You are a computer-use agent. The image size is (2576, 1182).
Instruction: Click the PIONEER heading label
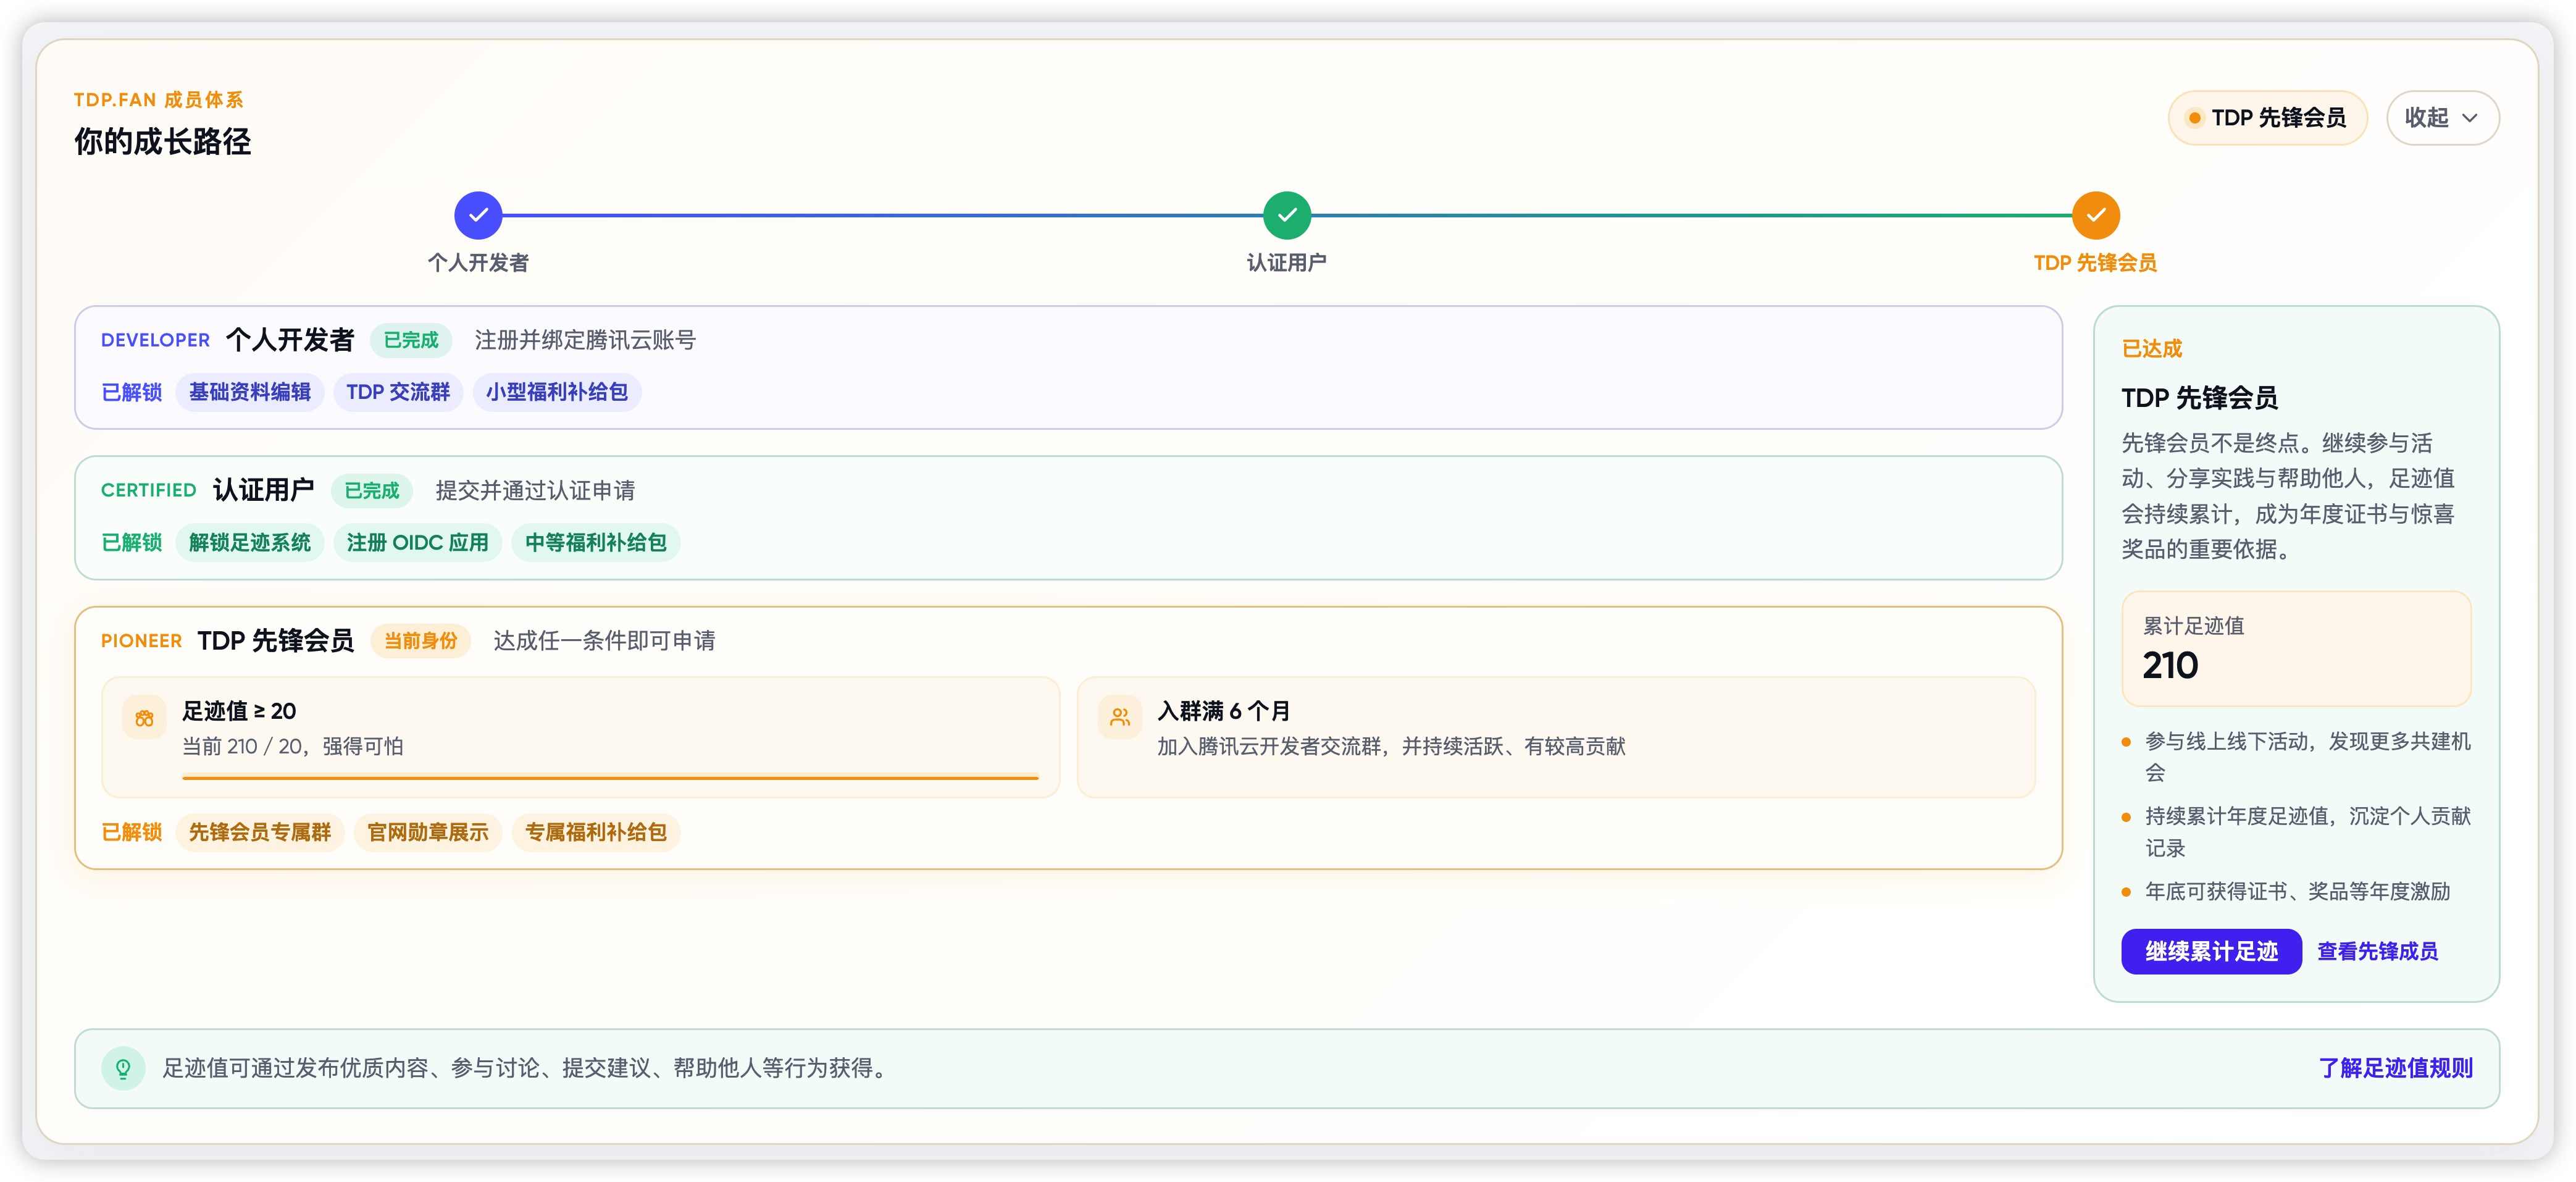click(x=141, y=640)
